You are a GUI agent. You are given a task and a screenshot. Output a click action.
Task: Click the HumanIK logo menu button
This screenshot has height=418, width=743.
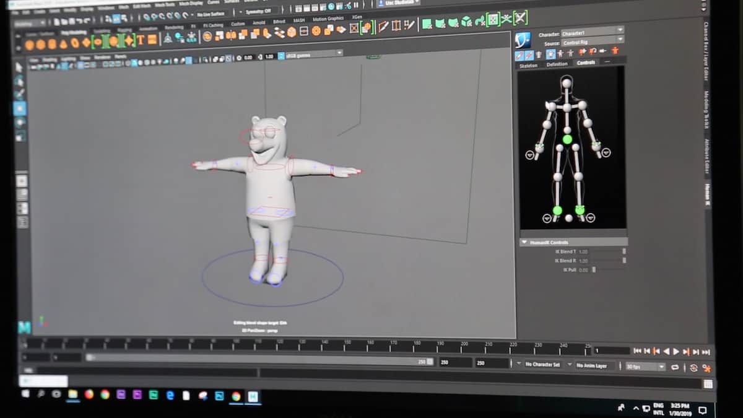click(x=523, y=39)
